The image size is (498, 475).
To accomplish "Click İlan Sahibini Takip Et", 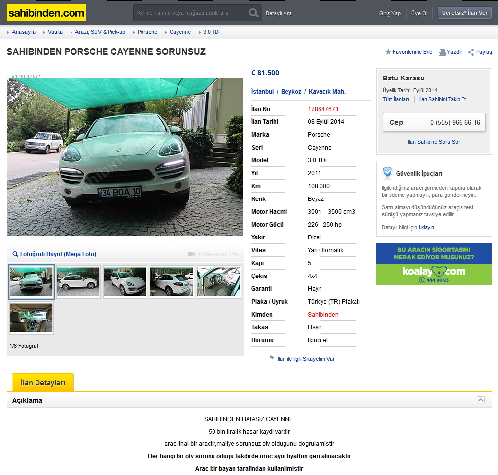I will click(x=442, y=99).
